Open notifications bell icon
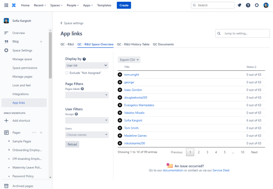273x189 pixels. click(239, 5)
